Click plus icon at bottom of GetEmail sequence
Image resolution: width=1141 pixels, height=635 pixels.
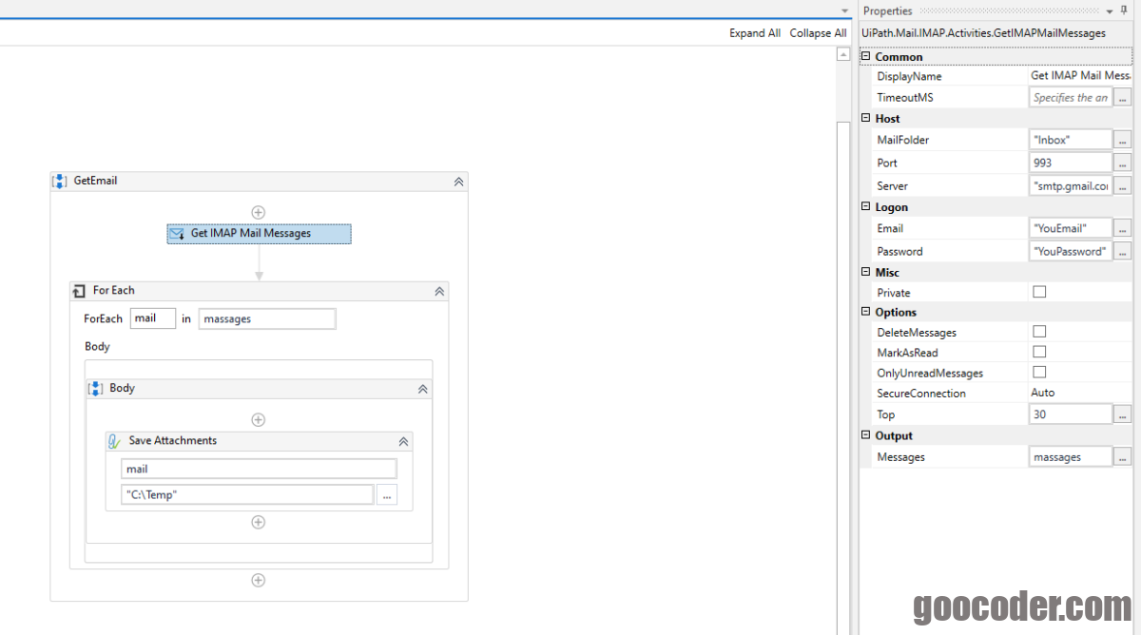tap(258, 580)
